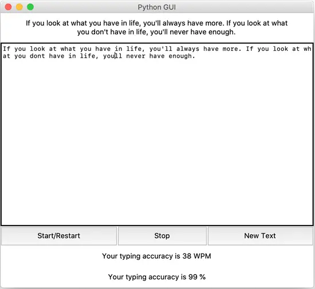Close the Python GUI window

(9, 7)
